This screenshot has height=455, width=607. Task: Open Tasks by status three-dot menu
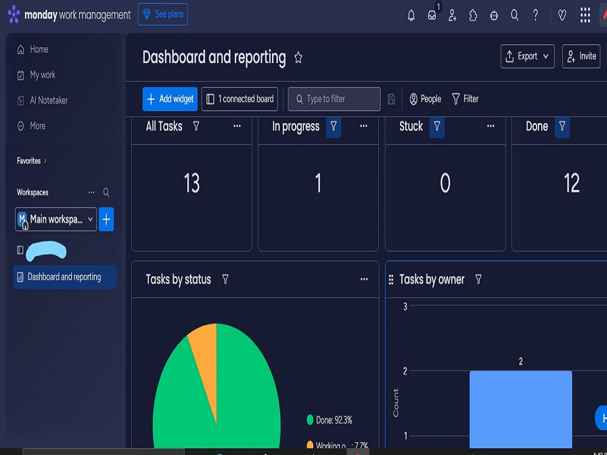tap(364, 279)
